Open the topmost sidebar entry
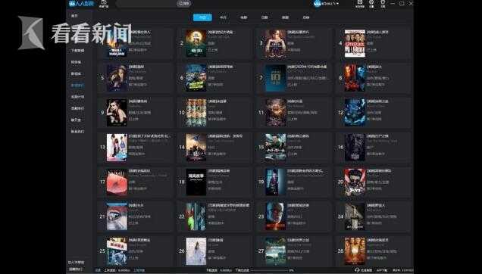Viewport: 482px width, 274px height. 75,16
